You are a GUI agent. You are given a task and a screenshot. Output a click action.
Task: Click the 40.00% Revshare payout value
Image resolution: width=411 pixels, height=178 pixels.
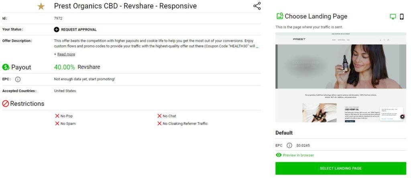click(77, 67)
